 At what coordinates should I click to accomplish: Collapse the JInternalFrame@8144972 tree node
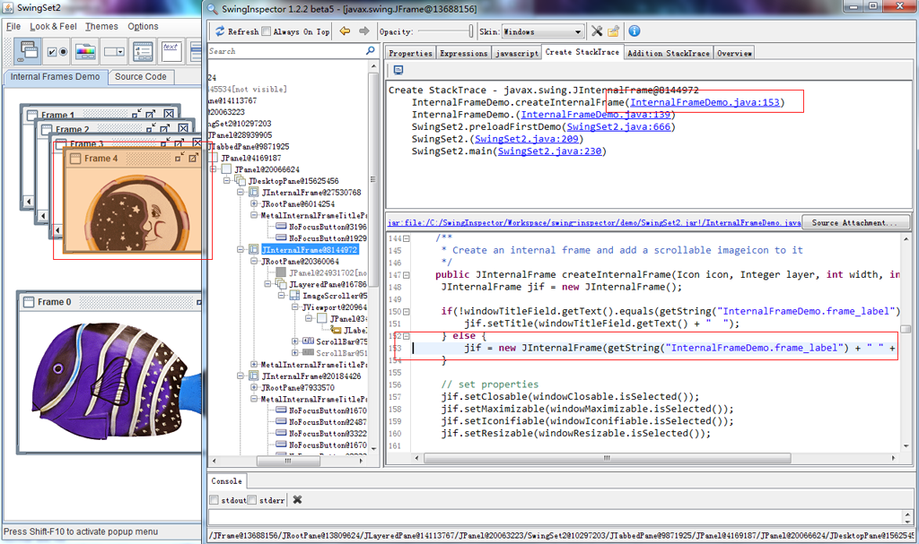point(241,250)
